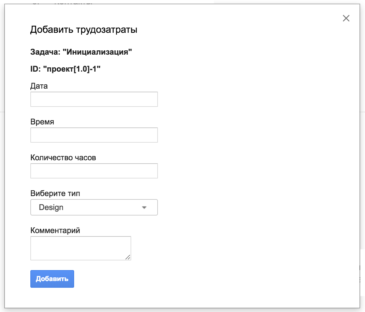
Task: Select the Количество часов label
Action: pyautogui.click(x=63, y=158)
